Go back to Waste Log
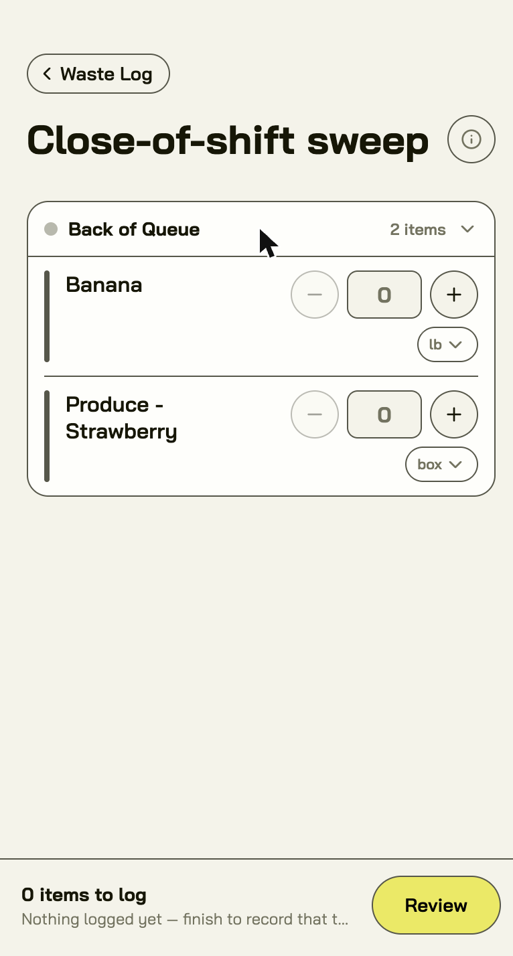Screen dimensions: 513x956 point(98,74)
